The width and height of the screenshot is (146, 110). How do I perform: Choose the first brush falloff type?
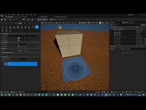pos(19,40)
